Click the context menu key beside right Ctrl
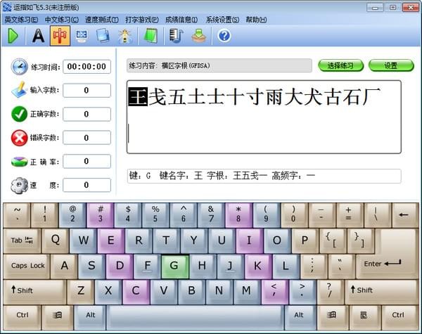This screenshot has width=422, height=334. click(364, 317)
